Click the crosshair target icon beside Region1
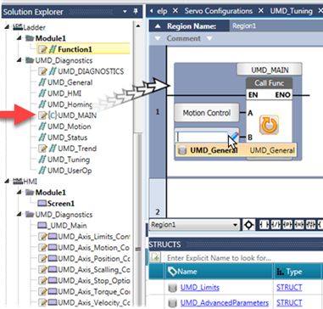Viewport: 323px width, 309px height. 249,225
